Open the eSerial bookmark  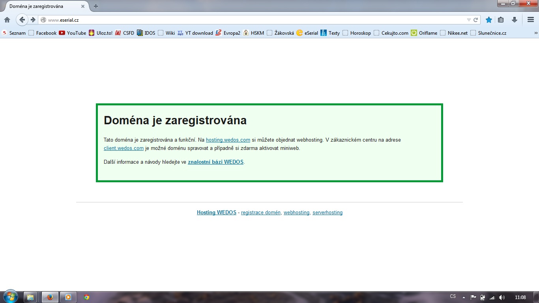click(307, 33)
